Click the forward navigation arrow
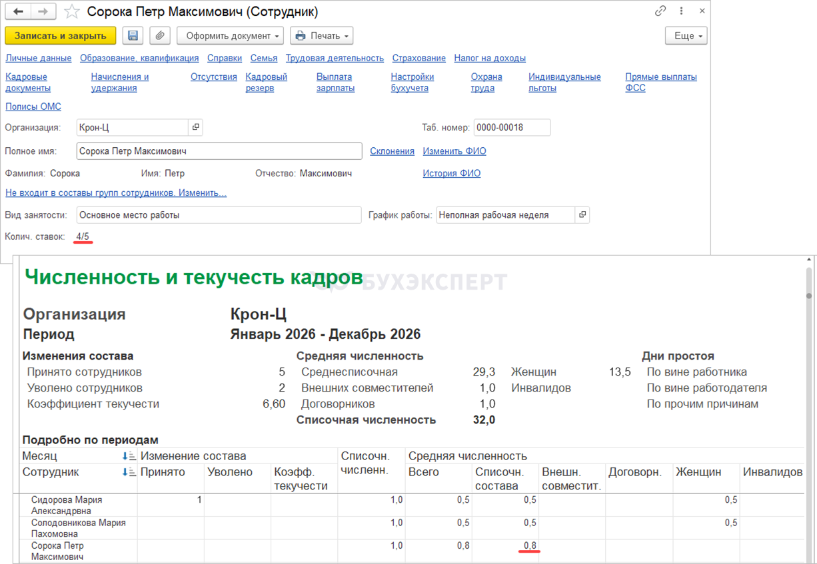 pyautogui.click(x=43, y=11)
